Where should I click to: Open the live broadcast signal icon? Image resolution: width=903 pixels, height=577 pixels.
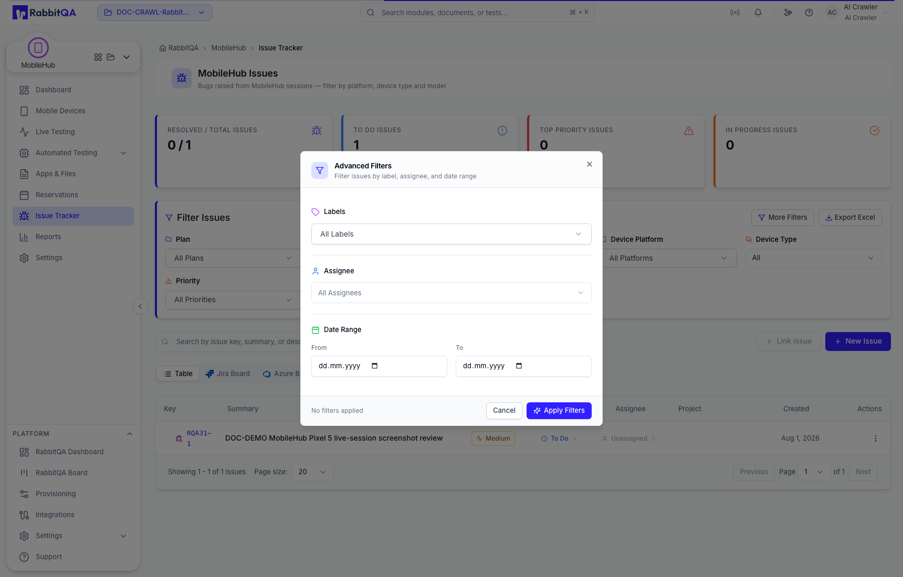click(x=735, y=13)
